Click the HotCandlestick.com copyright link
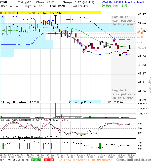 click(134, 160)
